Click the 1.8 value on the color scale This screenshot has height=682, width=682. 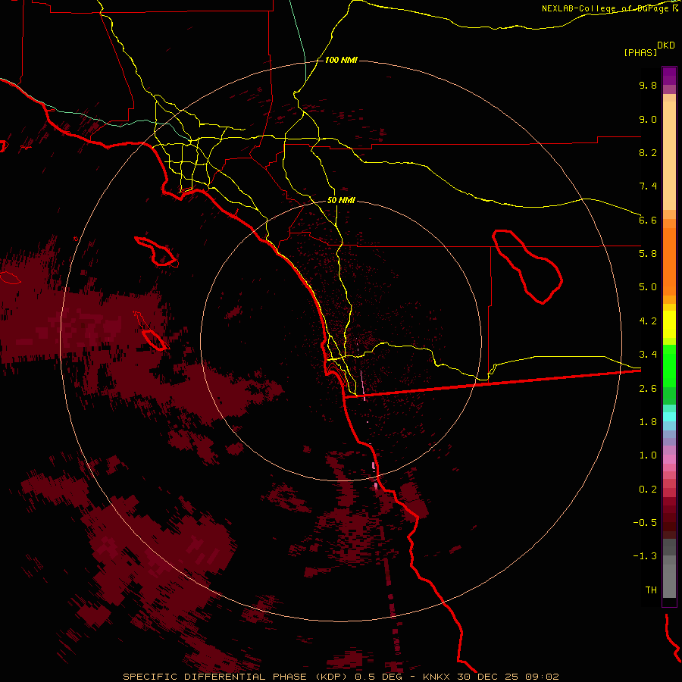pyautogui.click(x=648, y=422)
